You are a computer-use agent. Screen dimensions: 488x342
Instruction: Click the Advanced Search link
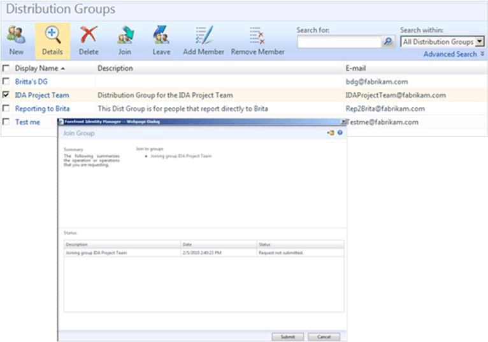[x=450, y=54]
